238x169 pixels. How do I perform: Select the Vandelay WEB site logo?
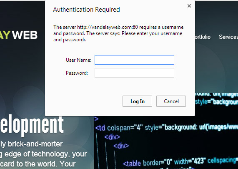tap(19, 35)
